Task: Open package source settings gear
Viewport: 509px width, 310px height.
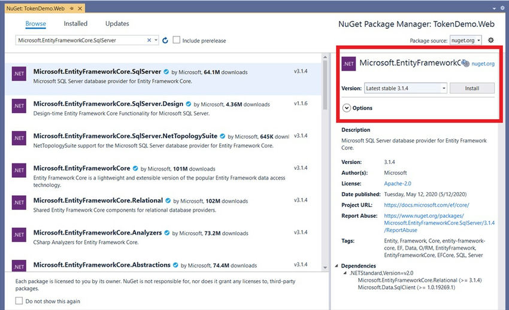Action: pyautogui.click(x=491, y=40)
